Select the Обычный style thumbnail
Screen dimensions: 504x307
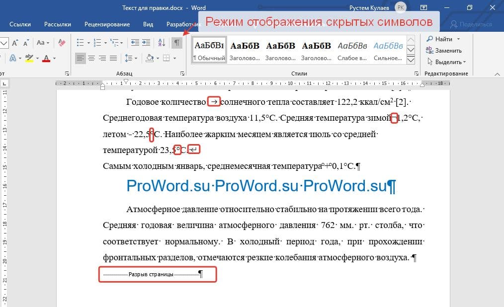[209, 50]
